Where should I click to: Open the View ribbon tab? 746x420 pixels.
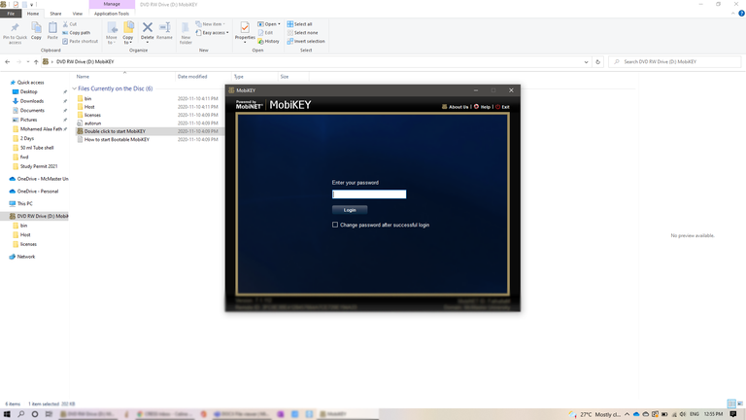tap(77, 14)
